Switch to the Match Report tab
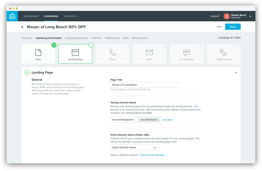The image size is (262, 171). click(140, 38)
